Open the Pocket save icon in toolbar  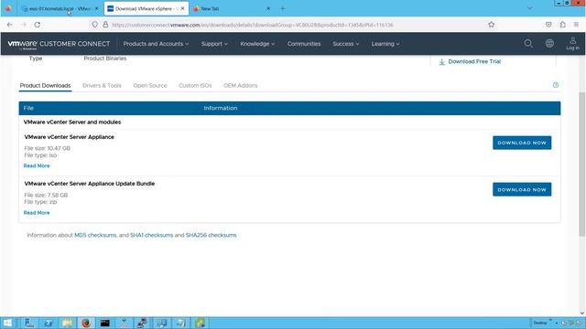(548, 25)
